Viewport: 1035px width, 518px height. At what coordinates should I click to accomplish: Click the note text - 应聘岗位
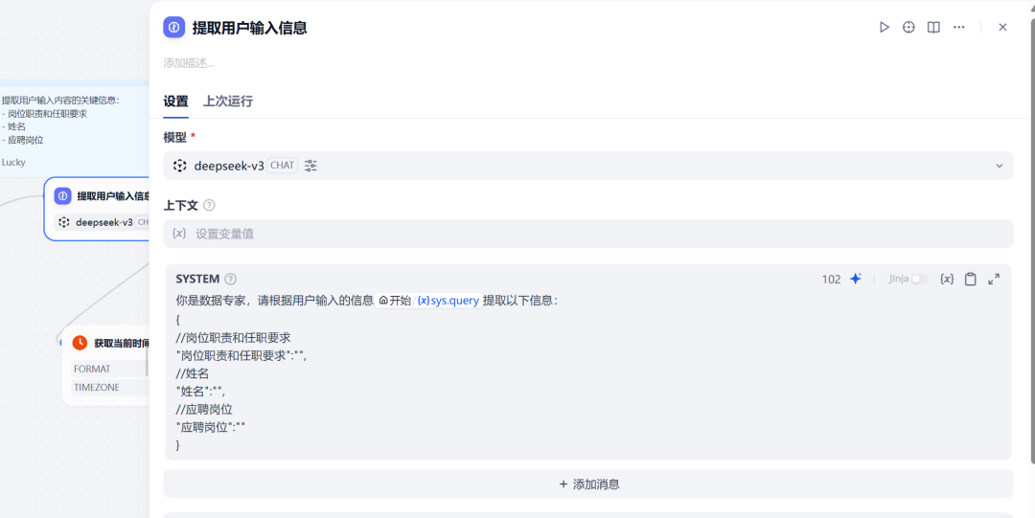(22, 140)
